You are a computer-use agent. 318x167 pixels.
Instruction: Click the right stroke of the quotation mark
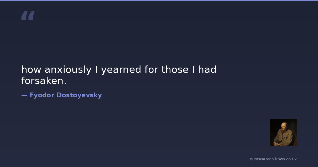[x=31, y=15]
